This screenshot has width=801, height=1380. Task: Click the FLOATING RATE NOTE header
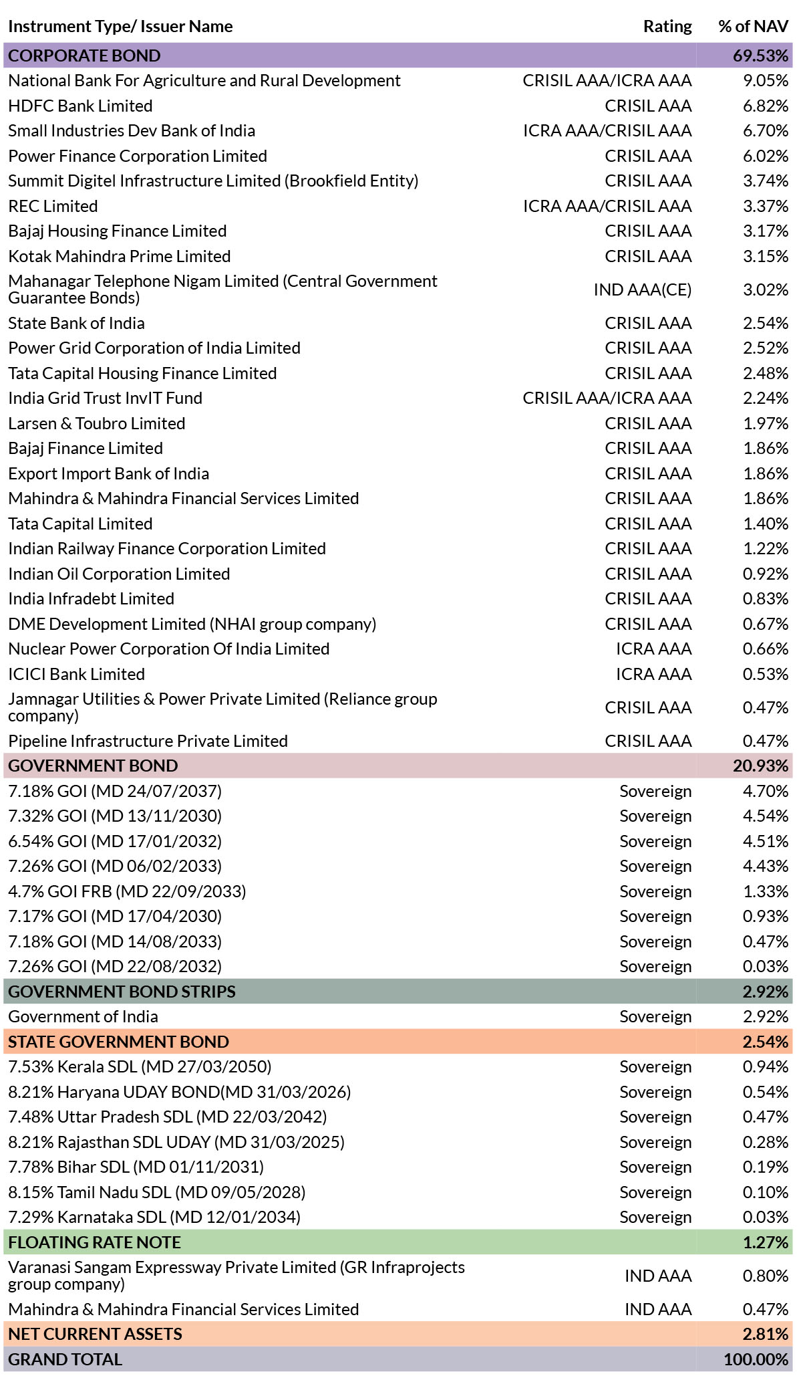pyautogui.click(x=398, y=1242)
